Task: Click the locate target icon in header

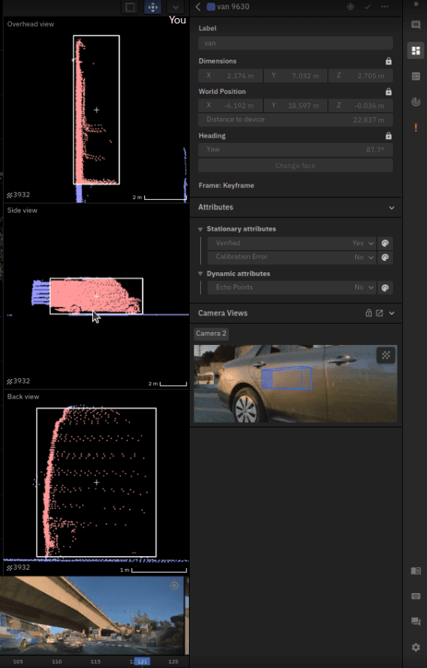Action: [x=351, y=7]
